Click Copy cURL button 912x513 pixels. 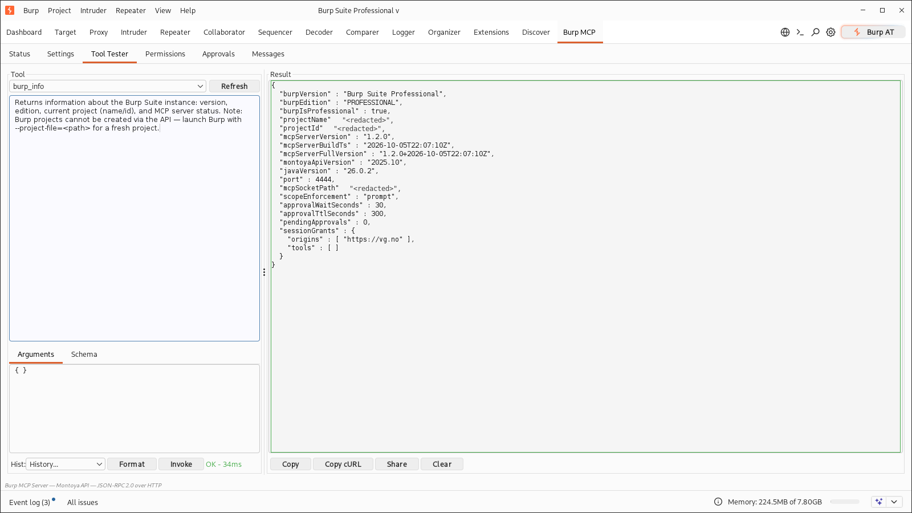coord(343,464)
